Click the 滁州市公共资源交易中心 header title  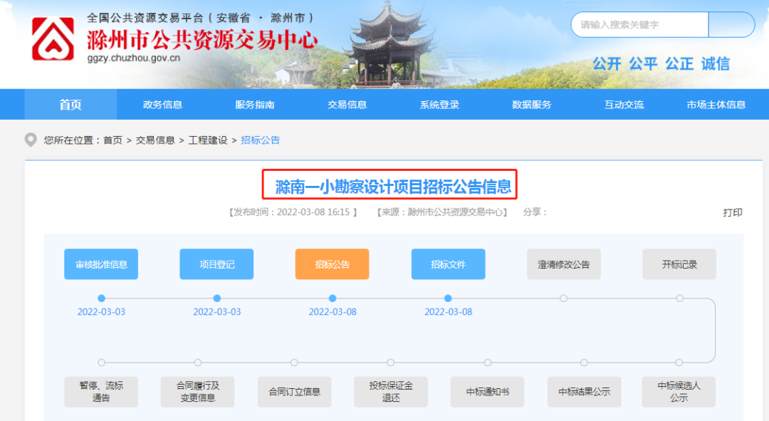[202, 40]
